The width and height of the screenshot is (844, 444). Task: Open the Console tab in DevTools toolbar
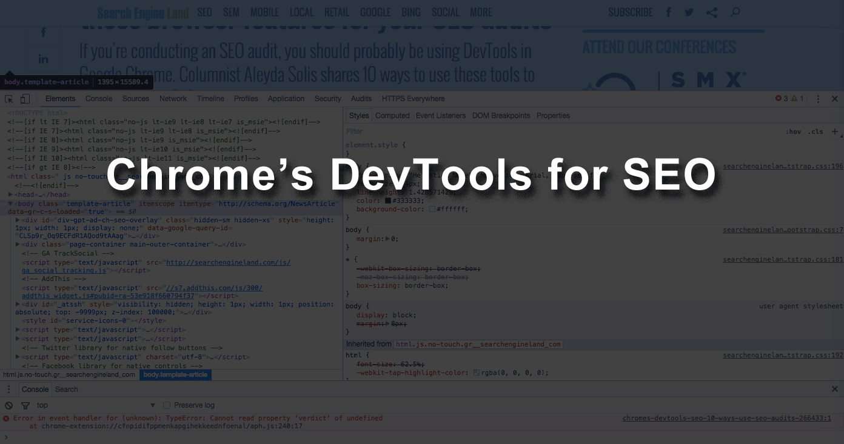pos(99,99)
